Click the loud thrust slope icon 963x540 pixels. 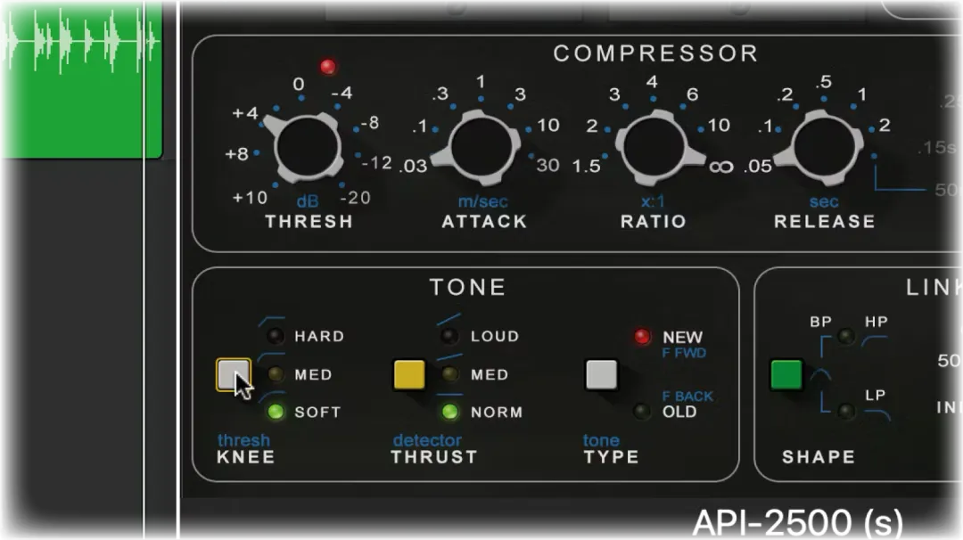[449, 320]
